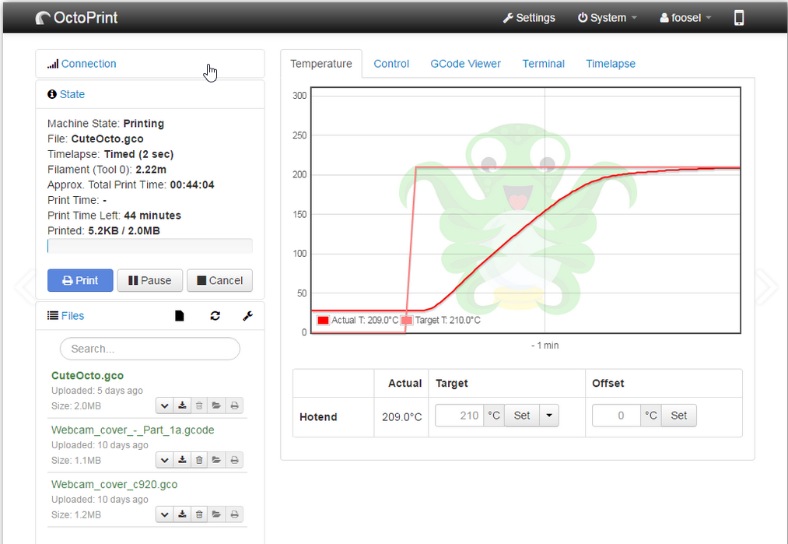The image size is (788, 544).
Task: Click the mobile phone icon in the navbar
Action: coord(738,18)
